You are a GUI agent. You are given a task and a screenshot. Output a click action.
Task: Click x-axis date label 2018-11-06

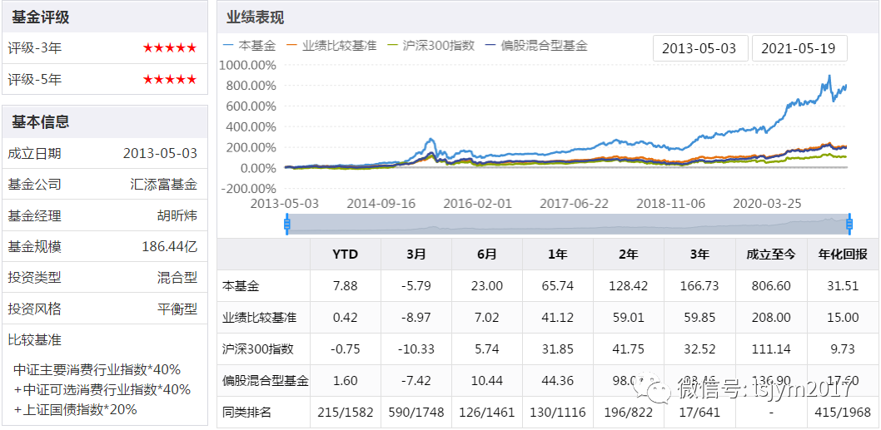point(671,203)
